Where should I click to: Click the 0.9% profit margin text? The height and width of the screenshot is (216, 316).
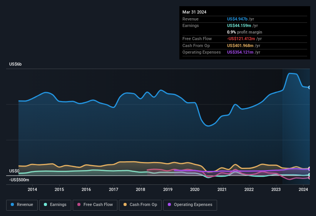(x=244, y=32)
